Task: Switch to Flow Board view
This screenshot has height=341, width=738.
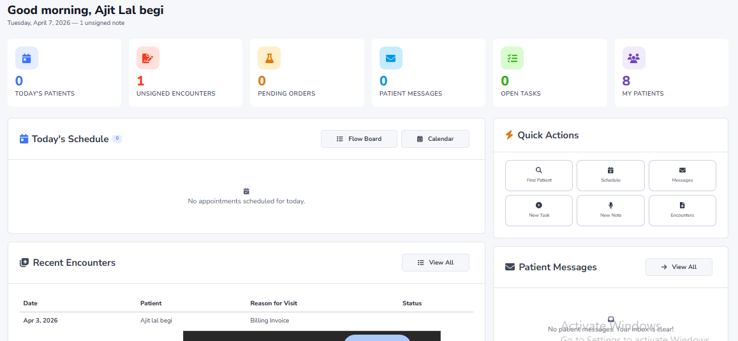Action: (358, 139)
